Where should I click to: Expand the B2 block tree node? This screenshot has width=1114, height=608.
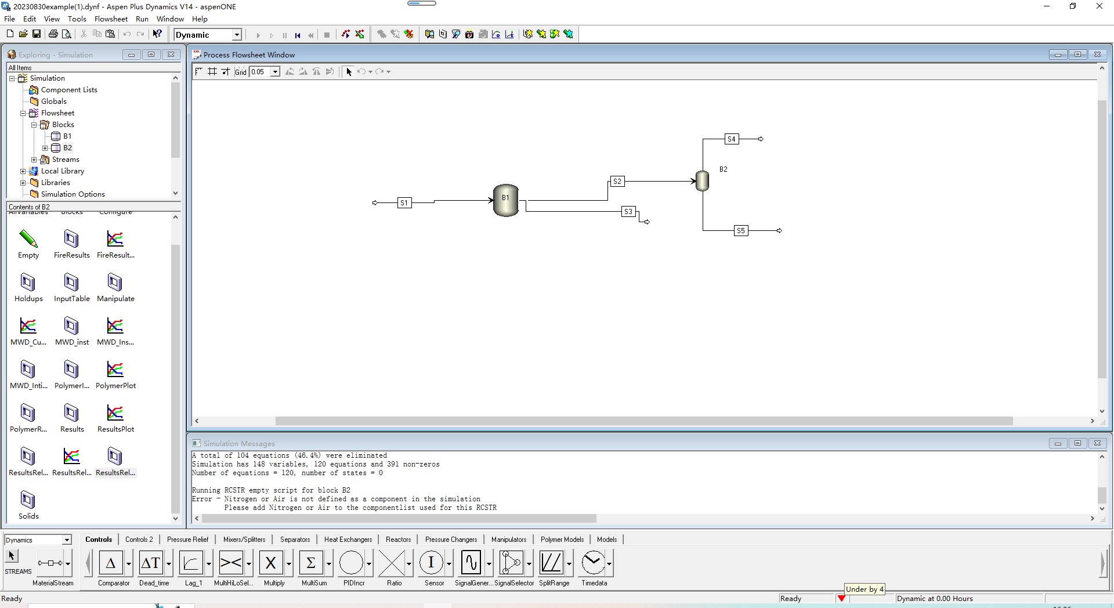click(45, 148)
